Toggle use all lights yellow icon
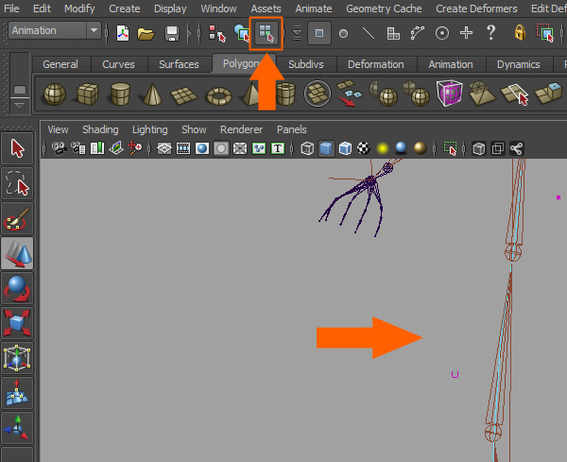This screenshot has width=567, height=462. (383, 148)
